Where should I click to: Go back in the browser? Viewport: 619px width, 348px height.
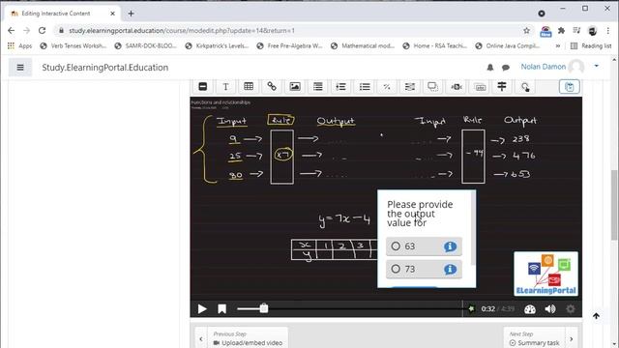tap(11, 30)
